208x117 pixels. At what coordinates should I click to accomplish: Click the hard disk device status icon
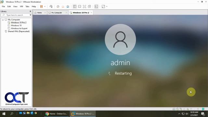174,109
